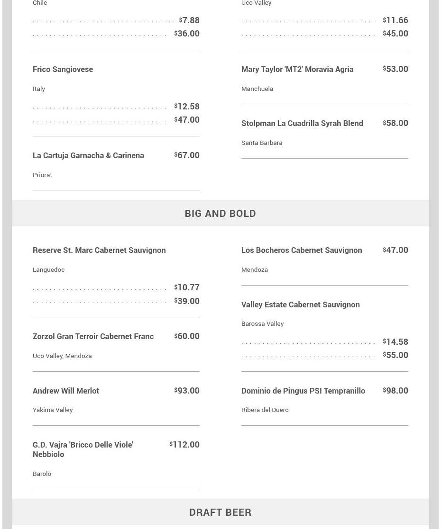Select Dominio de Pingus PSI Tempranillo
This screenshot has height=529, width=441.
tap(303, 391)
